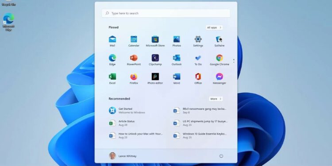
Task: Open Clipchamp video editor
Action: 155,60
